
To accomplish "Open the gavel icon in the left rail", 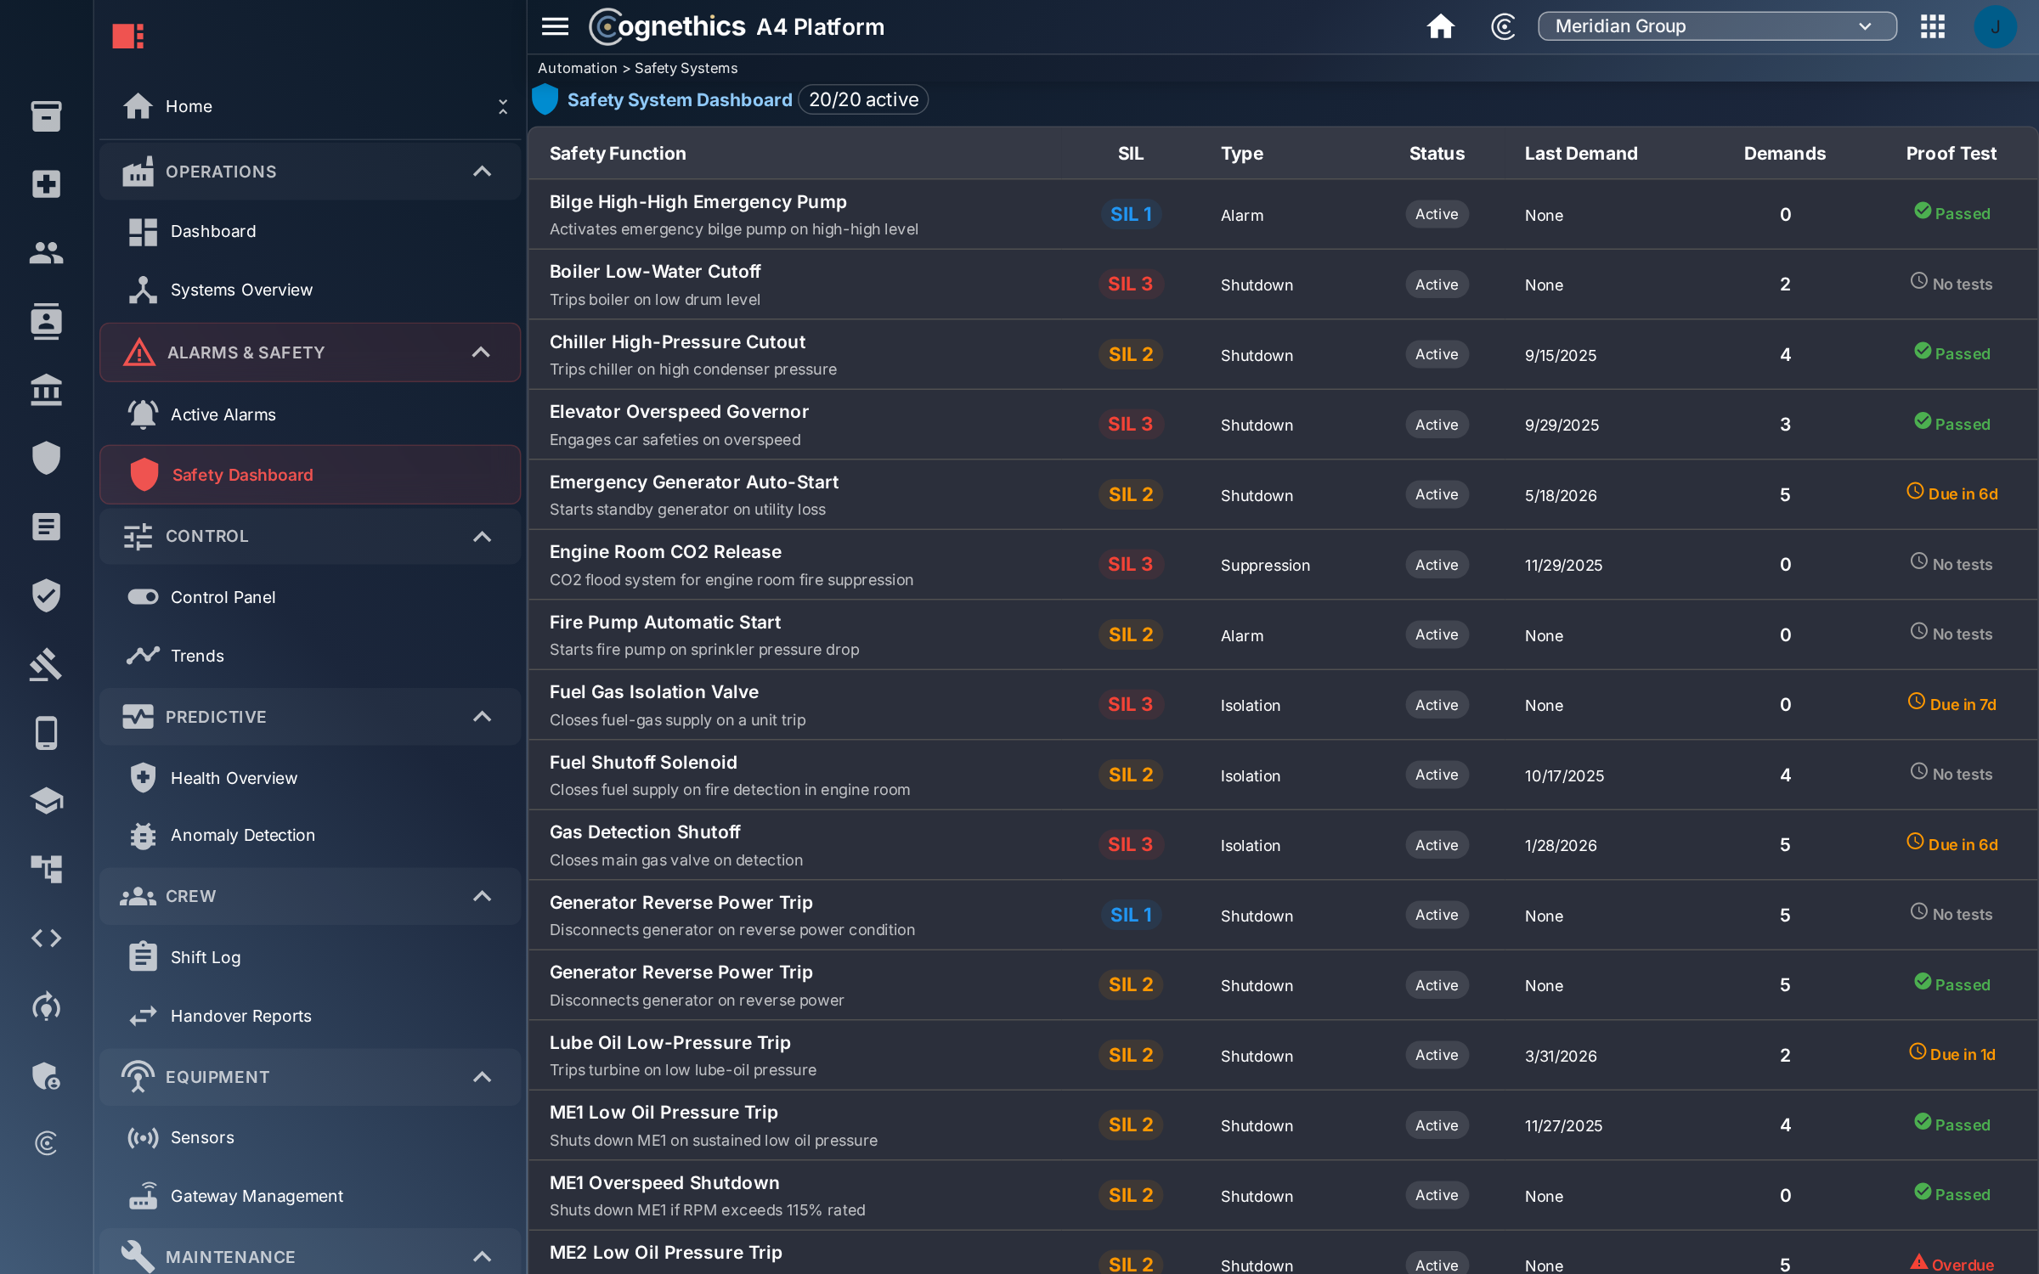I will pyautogui.click(x=46, y=664).
